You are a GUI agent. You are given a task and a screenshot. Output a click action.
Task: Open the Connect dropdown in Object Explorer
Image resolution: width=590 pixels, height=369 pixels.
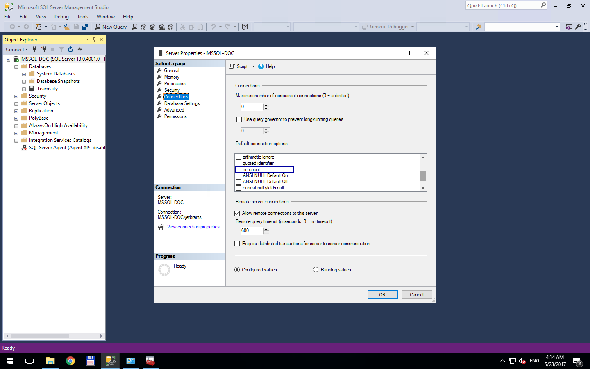(17, 50)
